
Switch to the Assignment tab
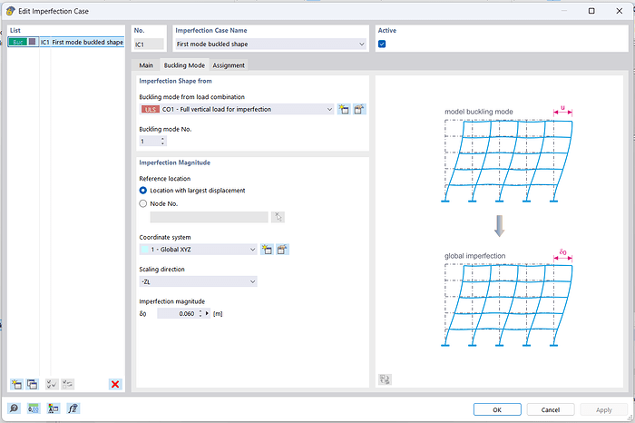pyautogui.click(x=229, y=65)
